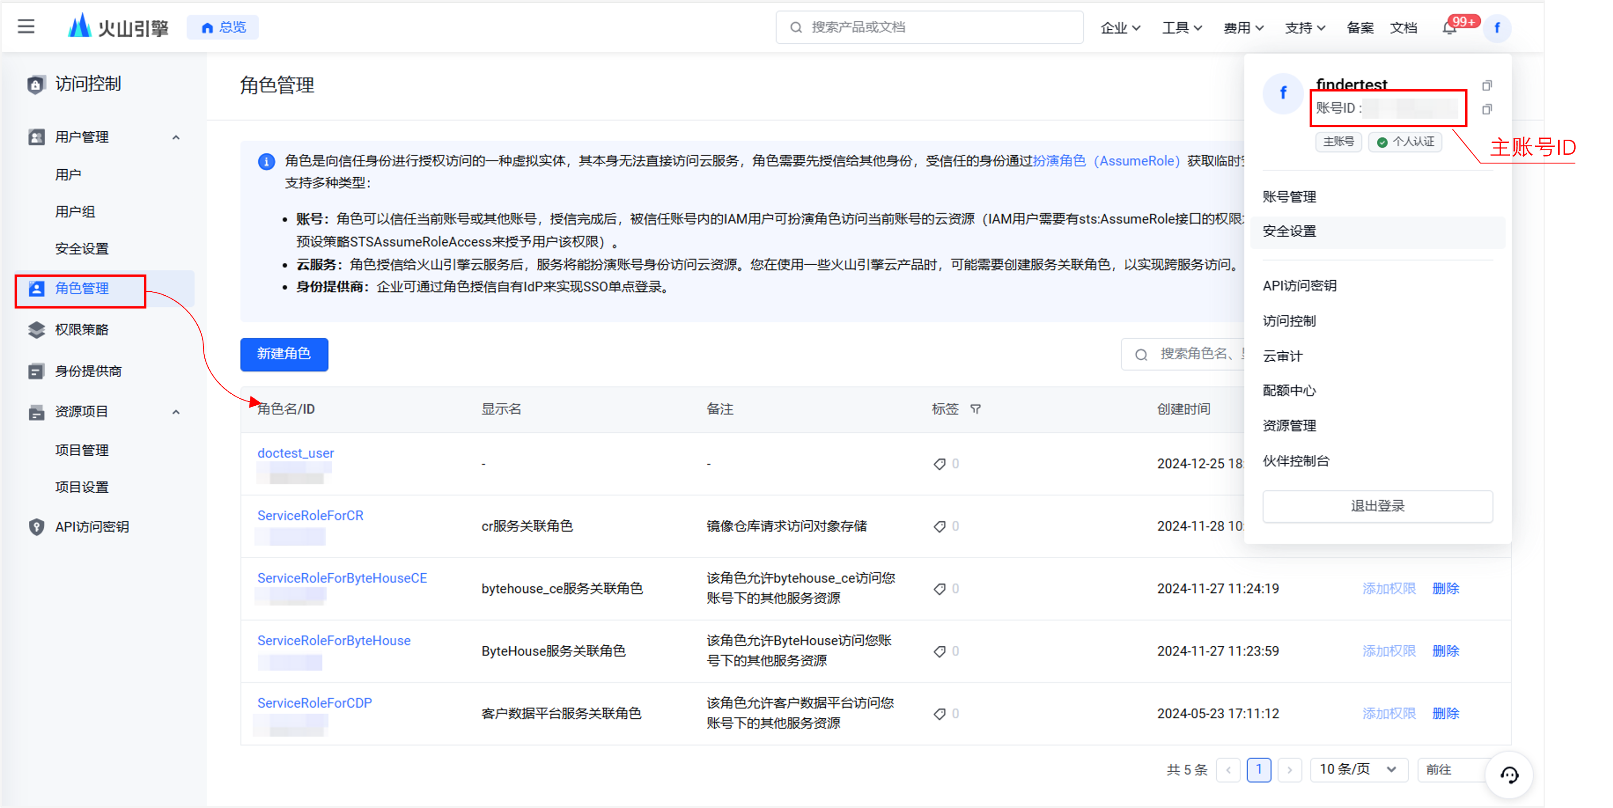
Task: Click 删除 for ServiceRoleForByteHouseCE
Action: [1445, 588]
